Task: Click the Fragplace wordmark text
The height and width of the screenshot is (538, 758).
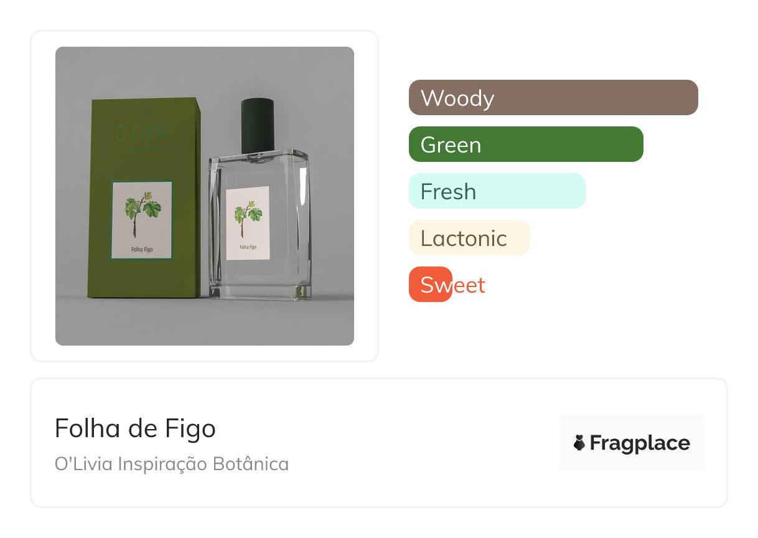Action: tap(640, 443)
